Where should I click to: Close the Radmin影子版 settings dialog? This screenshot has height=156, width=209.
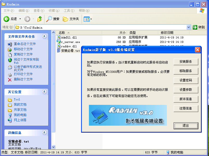(198, 50)
